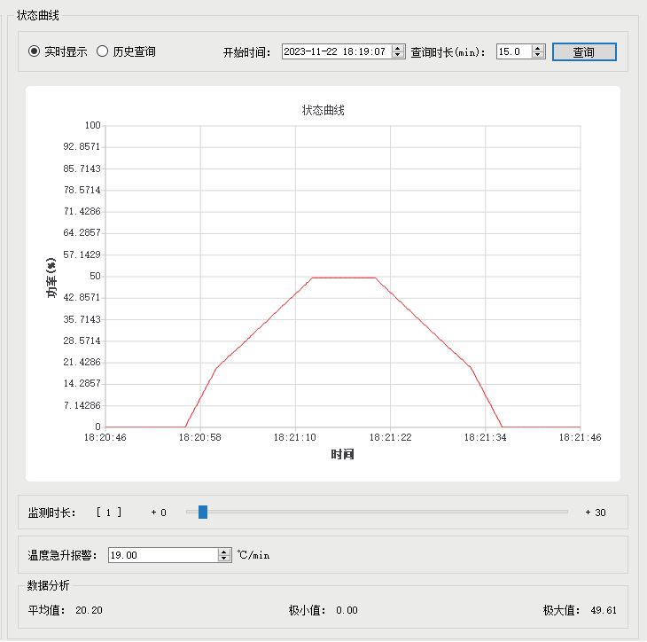647x642 pixels.
Task: Click the 监测时长 slider handle
Action: (x=203, y=512)
